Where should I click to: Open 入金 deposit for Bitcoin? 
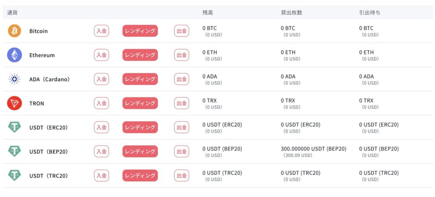pyautogui.click(x=102, y=31)
